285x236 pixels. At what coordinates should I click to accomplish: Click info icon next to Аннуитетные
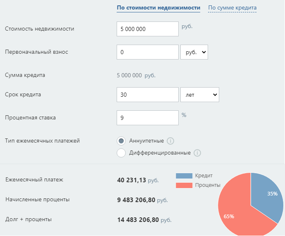[170, 141]
